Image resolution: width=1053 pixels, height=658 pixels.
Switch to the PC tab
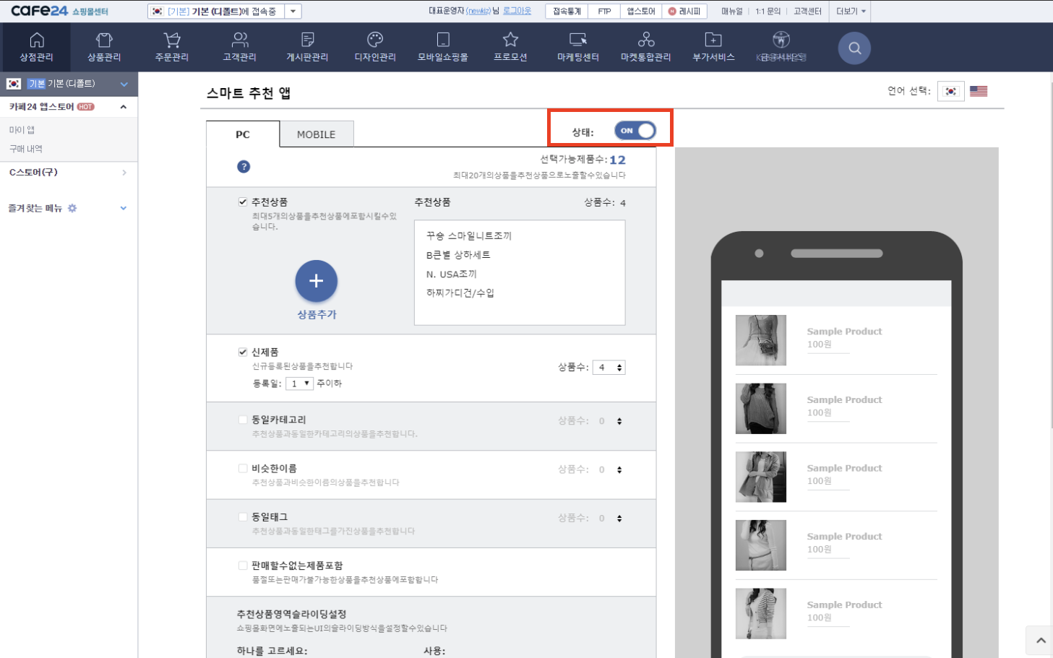pos(243,134)
